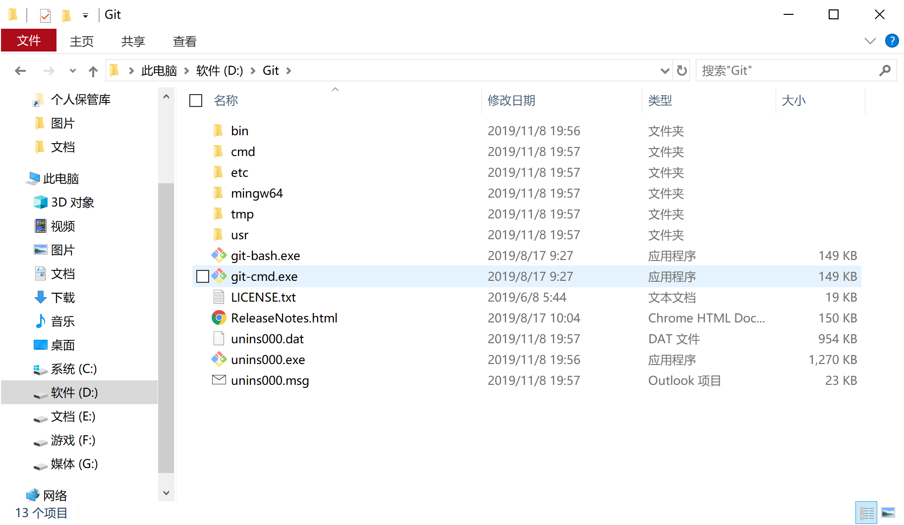Click New Folder icon in title bar
The width and height of the screenshot is (904, 525).
(66, 16)
